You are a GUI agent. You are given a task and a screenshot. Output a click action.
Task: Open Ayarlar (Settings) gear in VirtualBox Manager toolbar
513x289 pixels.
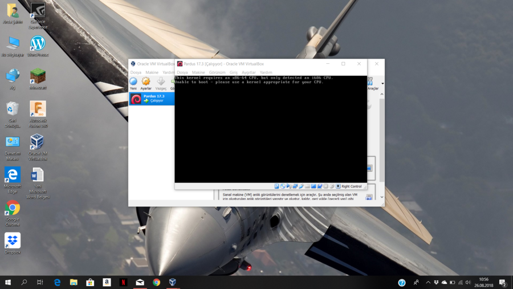(146, 84)
